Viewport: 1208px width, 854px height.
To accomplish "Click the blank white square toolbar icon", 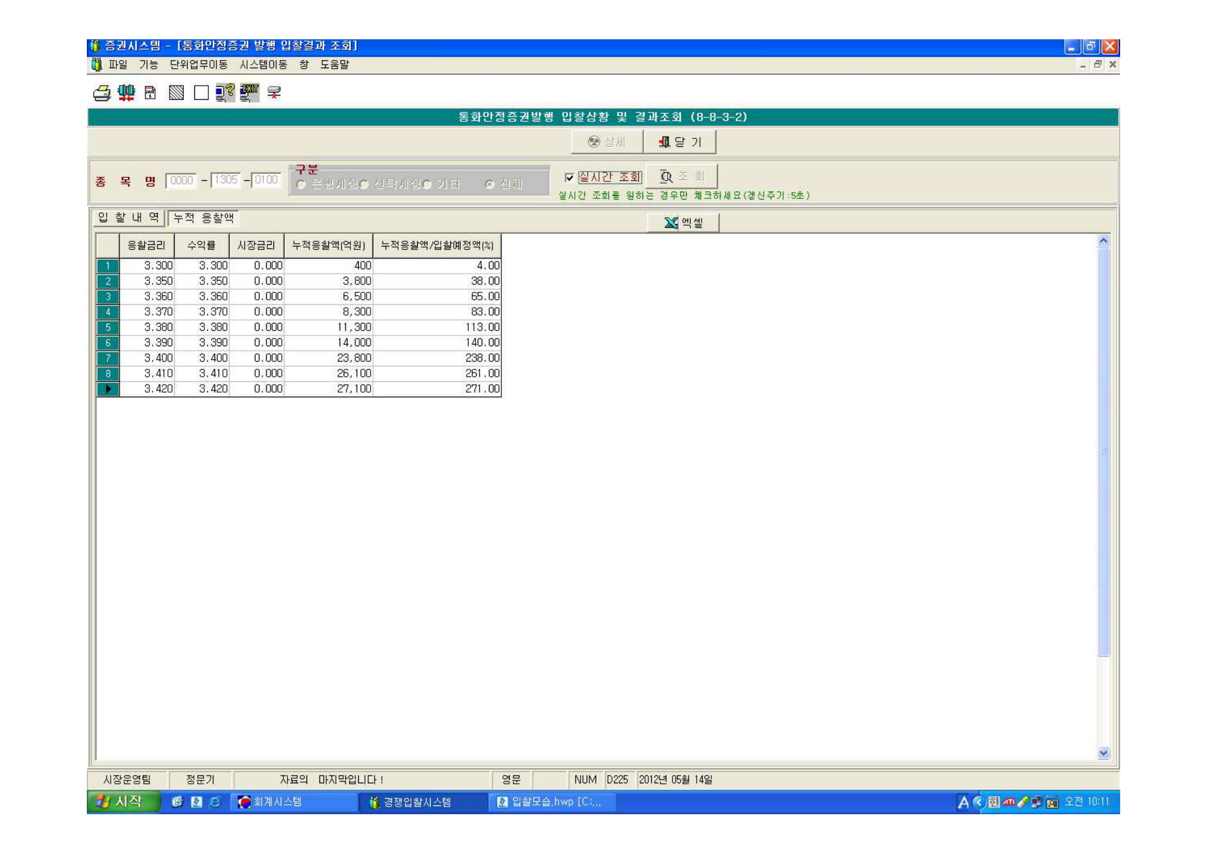I will (201, 93).
